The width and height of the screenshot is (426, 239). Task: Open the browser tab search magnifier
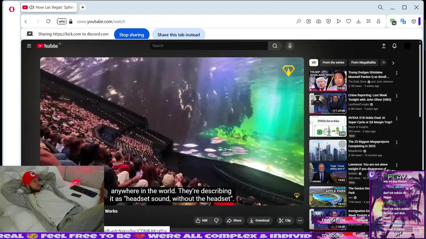pyautogui.click(x=380, y=7)
